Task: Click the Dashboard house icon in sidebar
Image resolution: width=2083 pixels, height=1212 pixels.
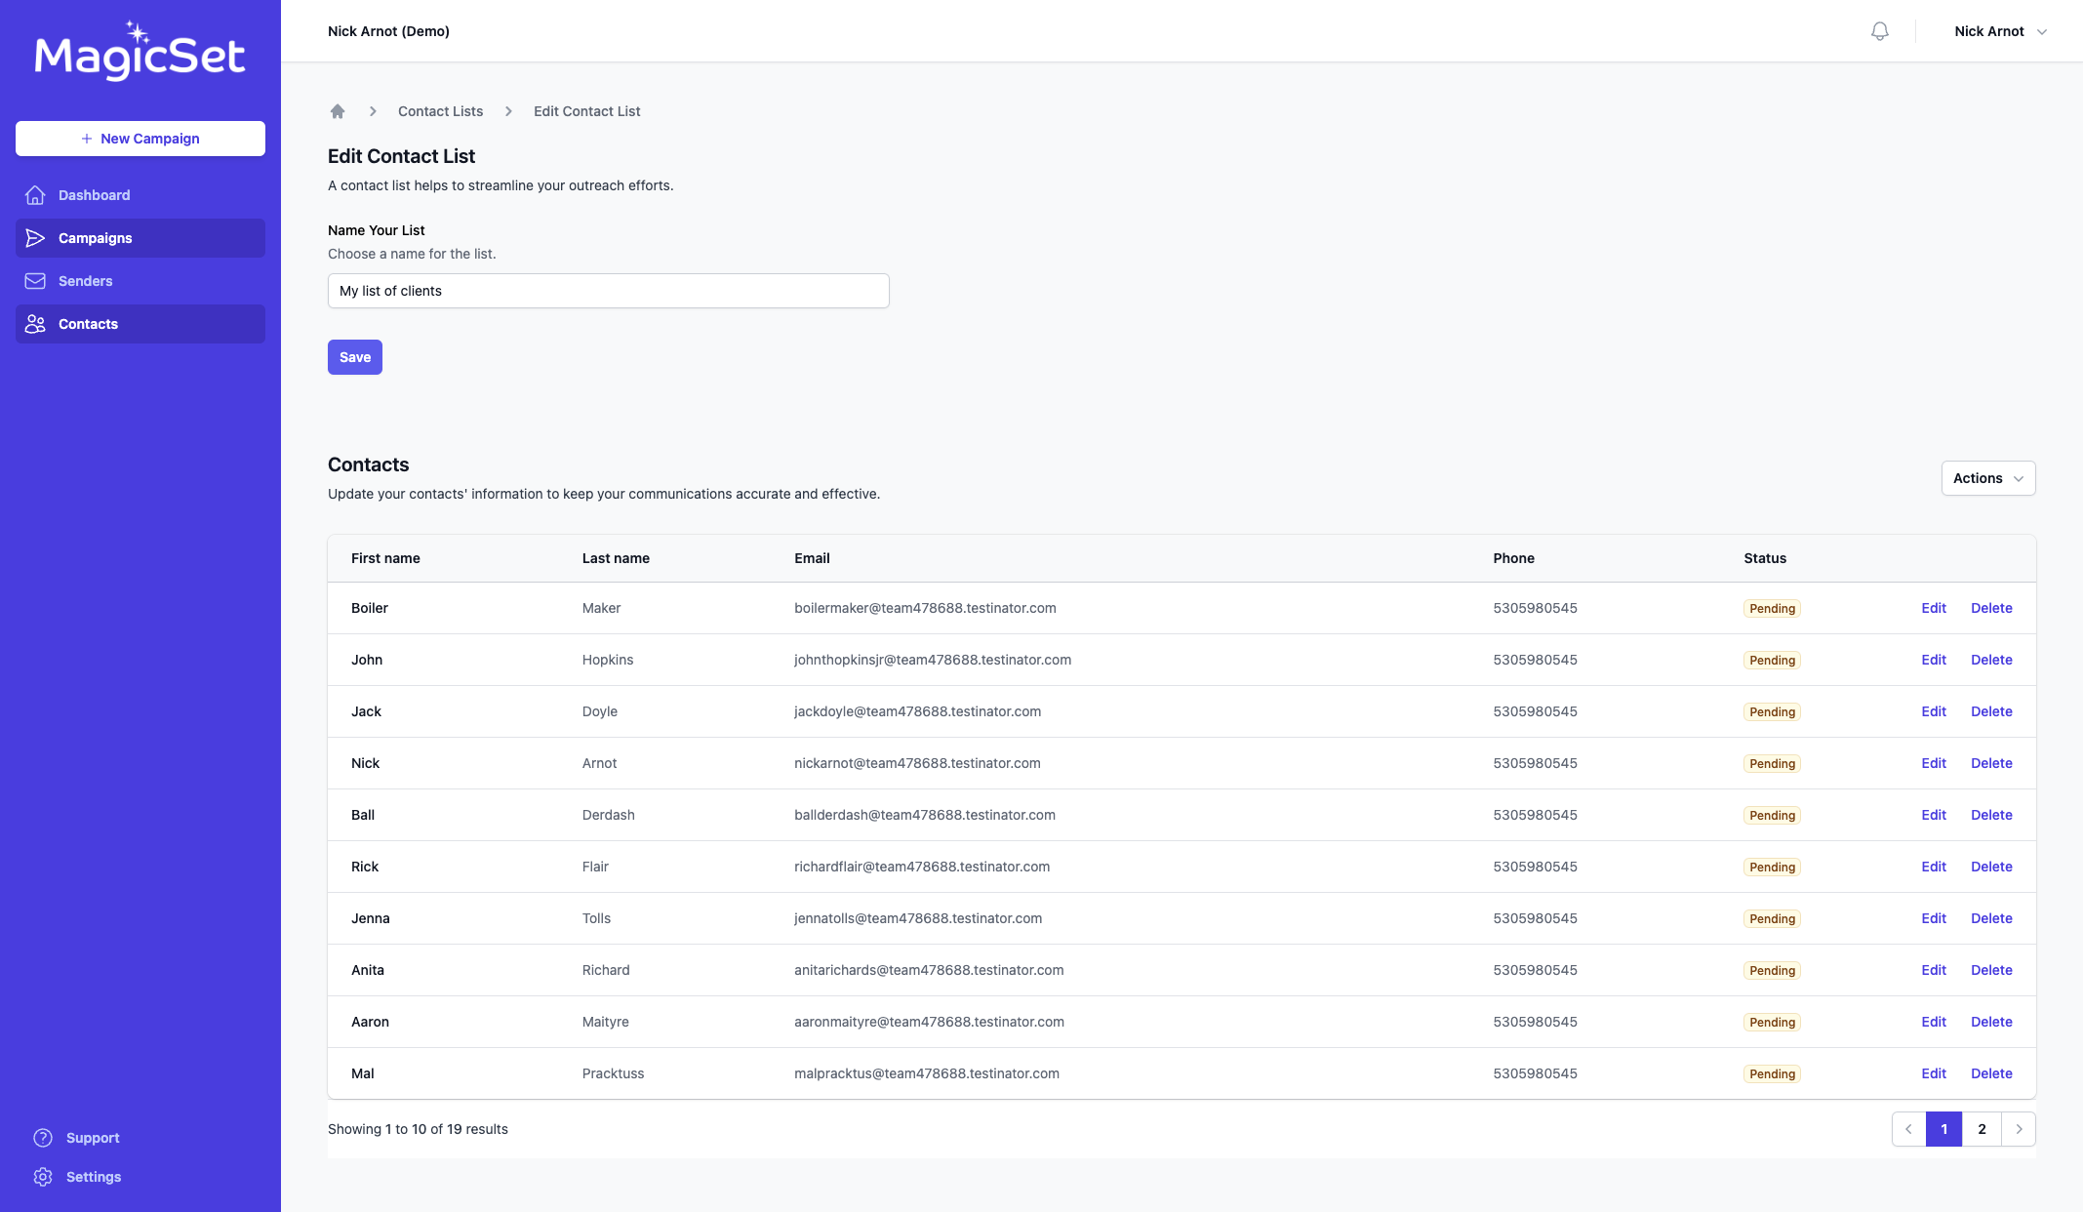Action: [35, 195]
